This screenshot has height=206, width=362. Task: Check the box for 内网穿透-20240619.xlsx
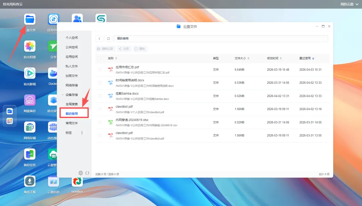[100, 122]
